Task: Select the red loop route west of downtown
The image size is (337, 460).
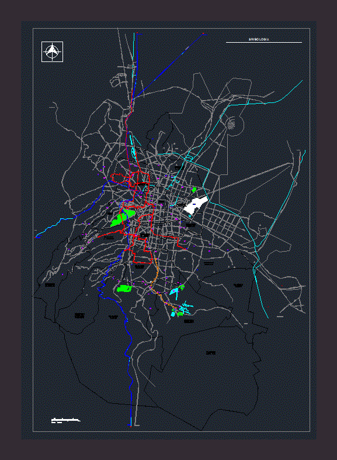Action: coord(121,178)
